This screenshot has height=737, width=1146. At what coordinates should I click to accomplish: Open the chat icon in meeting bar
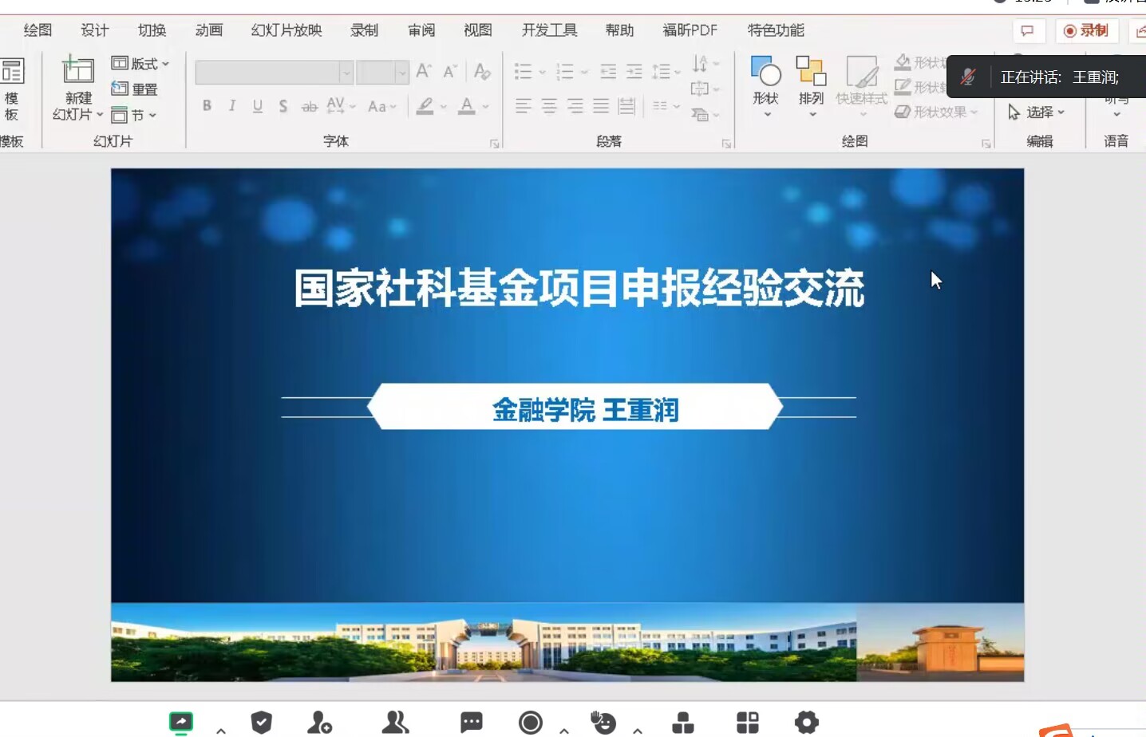coord(472,723)
